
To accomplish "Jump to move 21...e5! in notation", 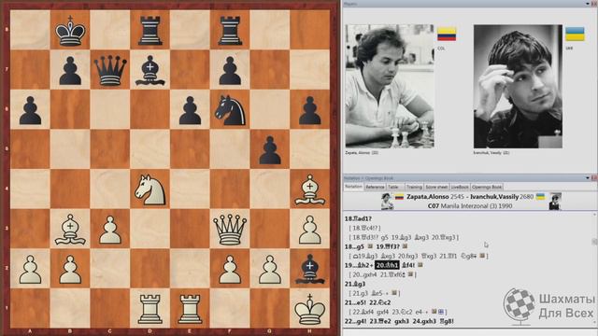I will pos(355,302).
